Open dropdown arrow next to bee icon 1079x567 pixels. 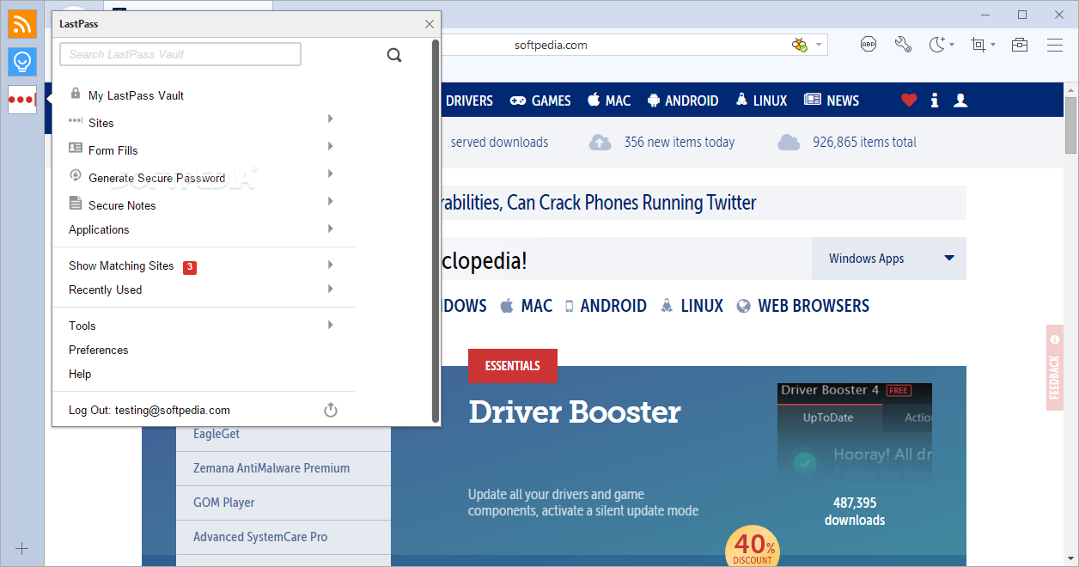point(819,45)
